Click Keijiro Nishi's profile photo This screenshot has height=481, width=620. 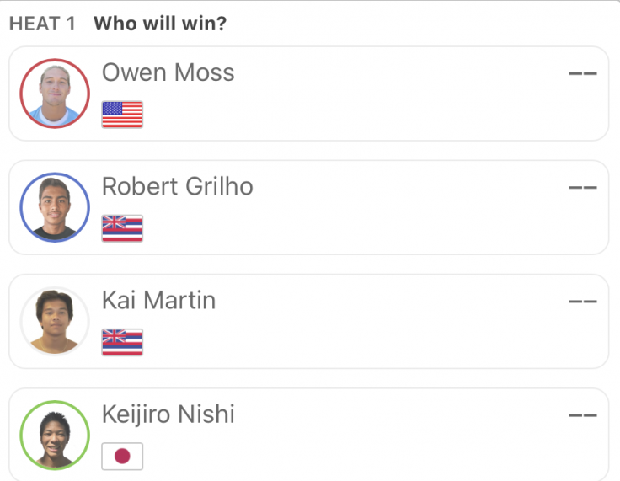(x=55, y=436)
